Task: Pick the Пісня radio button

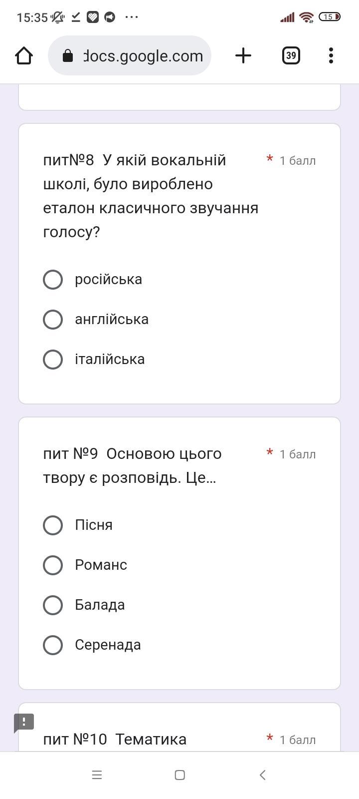Action: (x=53, y=525)
